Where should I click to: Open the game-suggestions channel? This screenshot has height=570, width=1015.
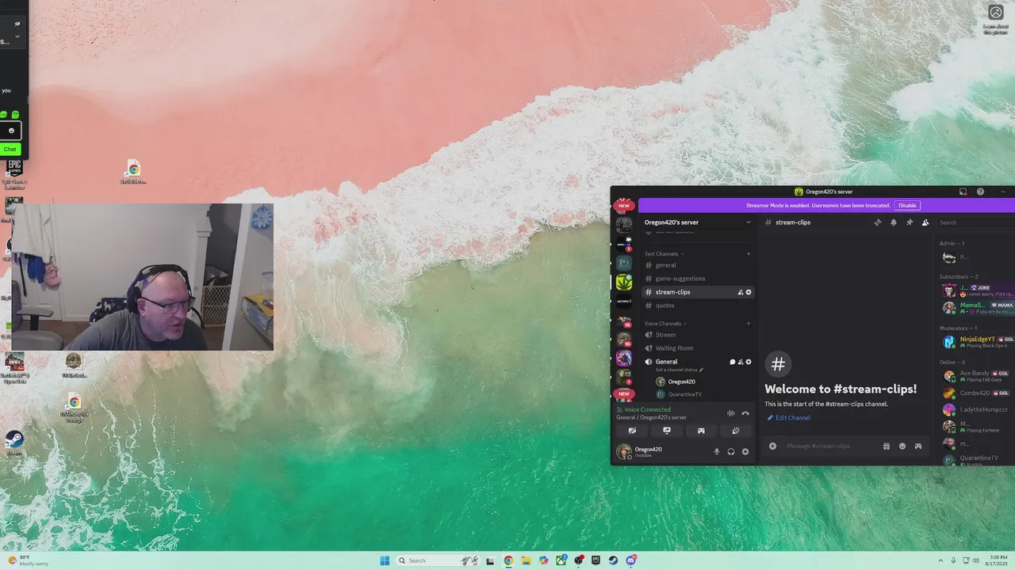click(697, 279)
